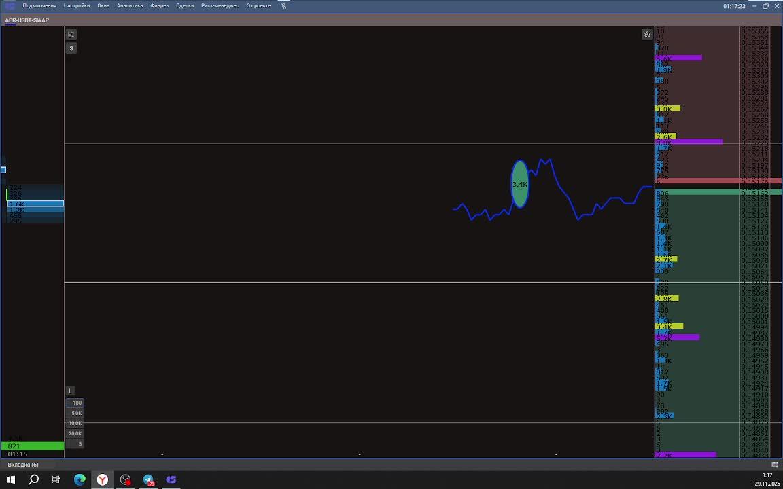Click the red best ask row 0,15176
The height and width of the screenshot is (489, 783).
(x=718, y=181)
